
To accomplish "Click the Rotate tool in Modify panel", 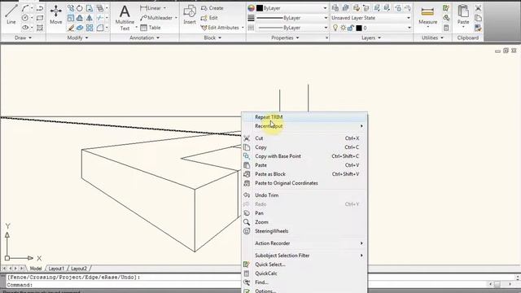I will (80, 8).
